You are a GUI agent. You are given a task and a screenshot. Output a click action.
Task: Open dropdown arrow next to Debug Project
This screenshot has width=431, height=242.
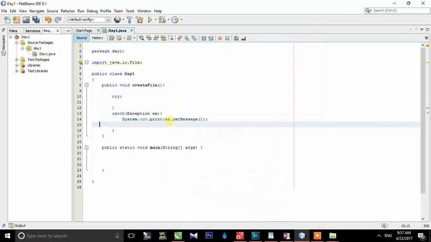tap(168, 19)
